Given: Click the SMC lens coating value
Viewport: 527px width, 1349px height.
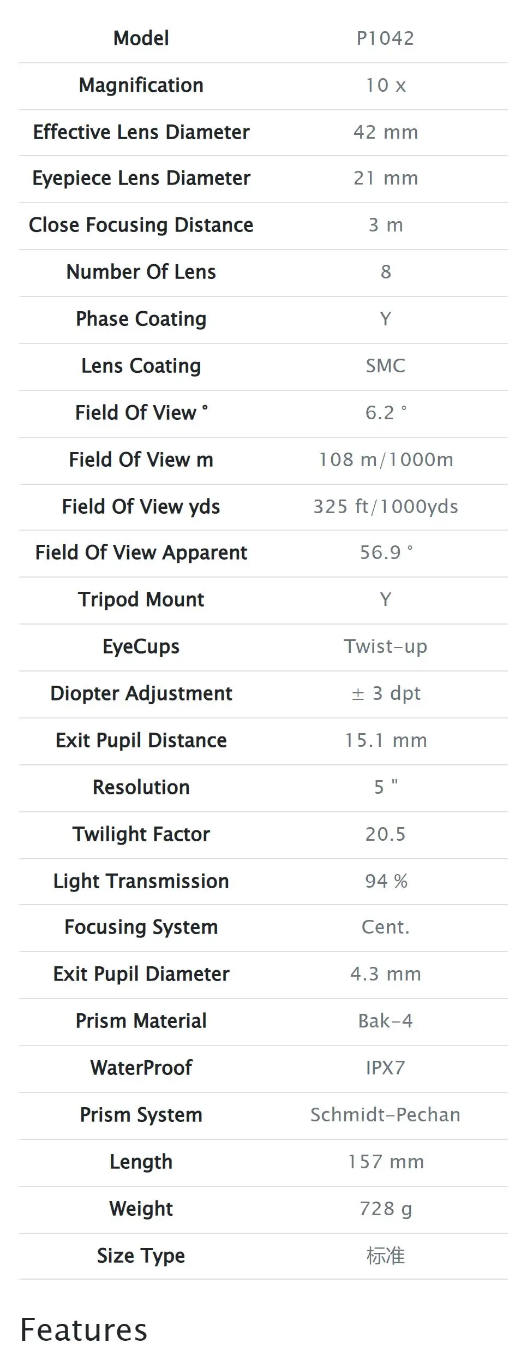Looking at the screenshot, I should point(385,366).
